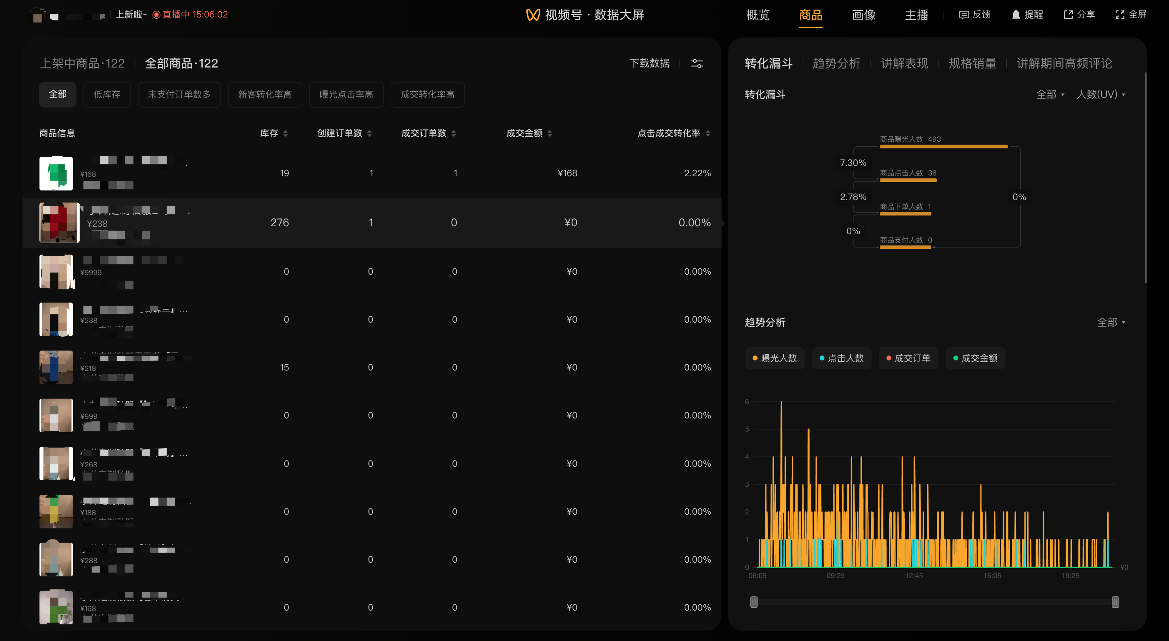The width and height of the screenshot is (1169, 641).
Task: Sort by 点击成交转化率 using its sort arrows
Action: click(708, 133)
